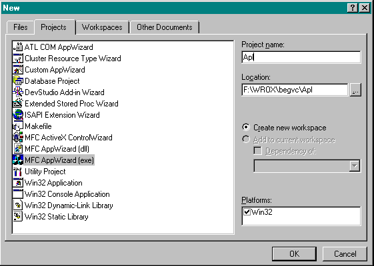Viewport: 374px width, 266px height.
Task: Click the ISAPI Extension Wizard globe icon
Action: pos(18,115)
